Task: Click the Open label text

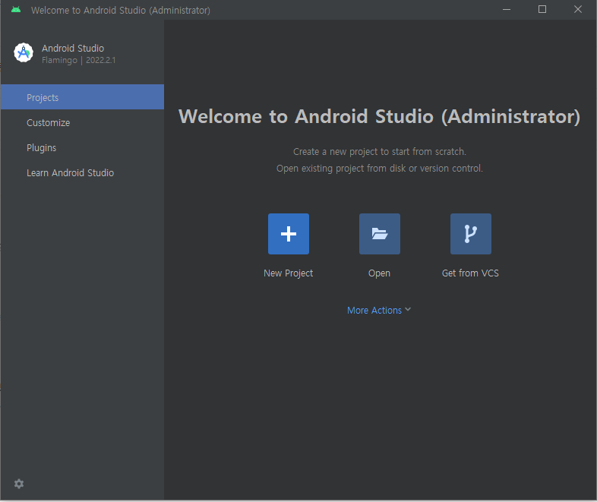Action: [x=379, y=273]
